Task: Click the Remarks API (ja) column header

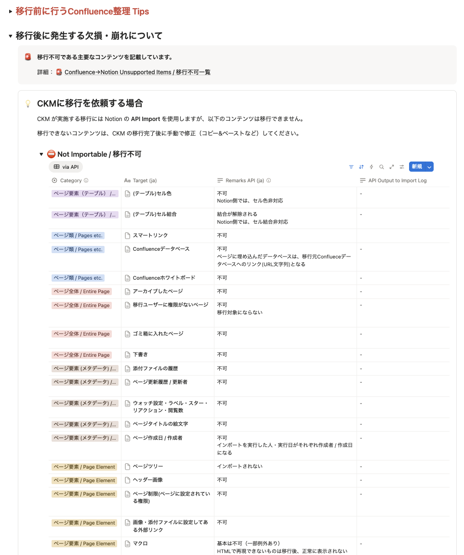Action: coord(245,180)
